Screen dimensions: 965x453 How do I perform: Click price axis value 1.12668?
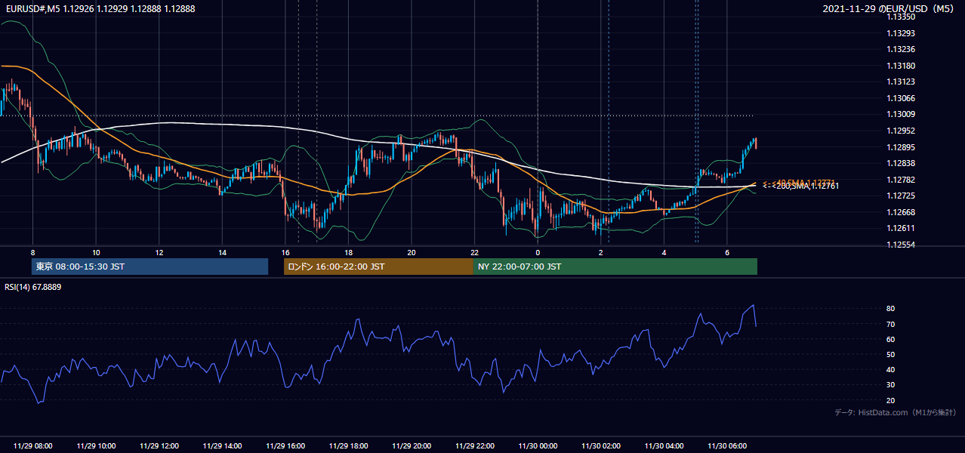click(901, 212)
